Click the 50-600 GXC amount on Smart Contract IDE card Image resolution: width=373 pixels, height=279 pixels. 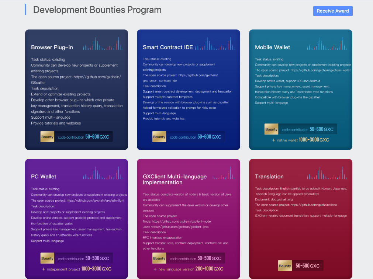209,137
